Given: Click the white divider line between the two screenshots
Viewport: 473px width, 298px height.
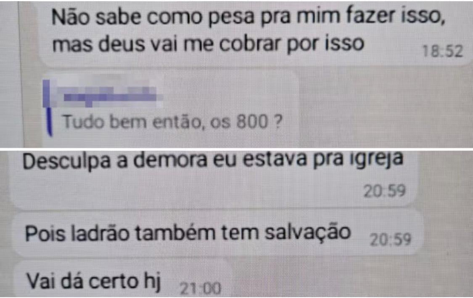Looking at the screenshot, I should click(236, 149).
